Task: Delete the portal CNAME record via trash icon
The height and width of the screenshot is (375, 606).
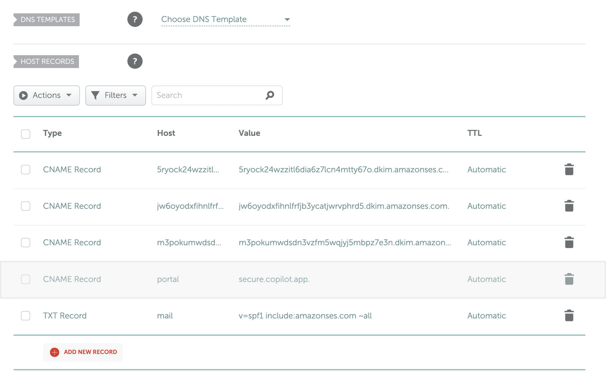Action: click(569, 279)
